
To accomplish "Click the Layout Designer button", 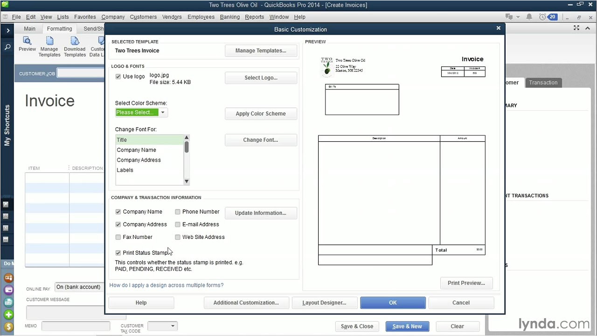I will tap(324, 303).
